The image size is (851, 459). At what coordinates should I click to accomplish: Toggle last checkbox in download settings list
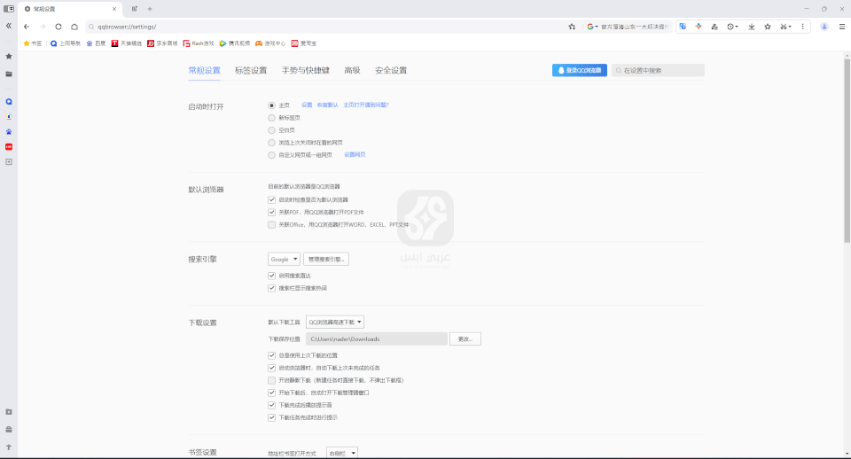[271, 417]
